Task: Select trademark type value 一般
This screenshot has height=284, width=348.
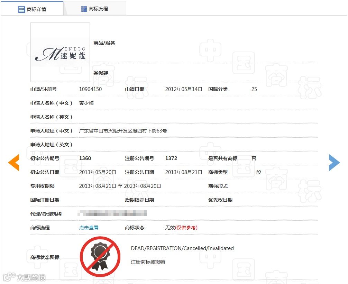Action: [x=256, y=172]
